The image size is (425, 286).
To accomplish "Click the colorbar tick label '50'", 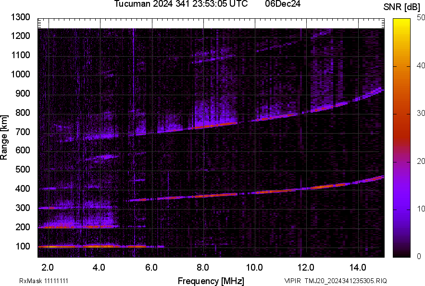I will click(x=421, y=18).
